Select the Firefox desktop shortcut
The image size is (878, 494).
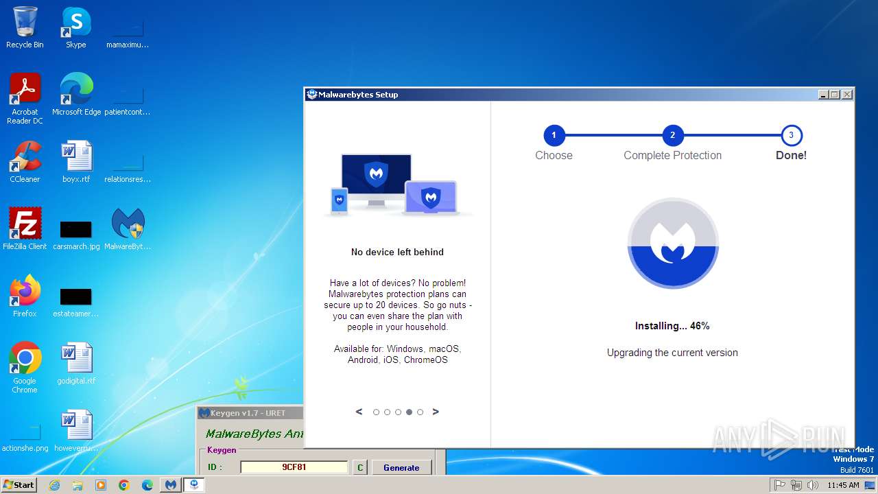tap(25, 296)
